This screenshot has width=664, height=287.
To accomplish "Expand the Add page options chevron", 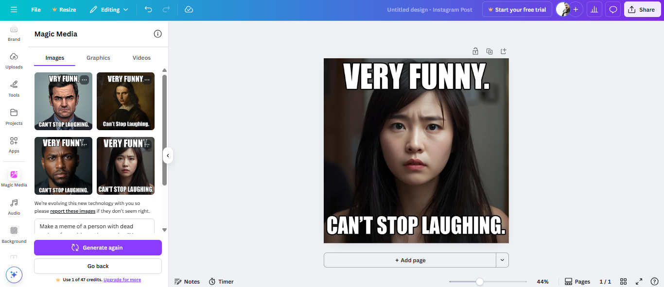I will (502, 260).
